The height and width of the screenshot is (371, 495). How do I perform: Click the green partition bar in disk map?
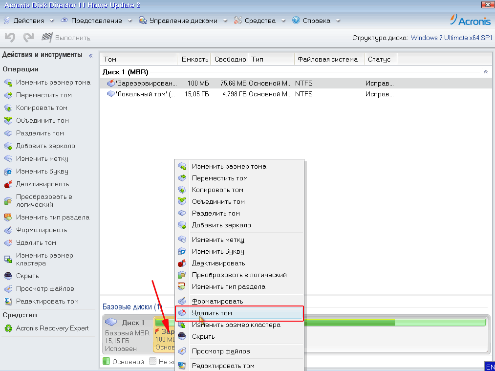pyautogui.click(x=395, y=323)
